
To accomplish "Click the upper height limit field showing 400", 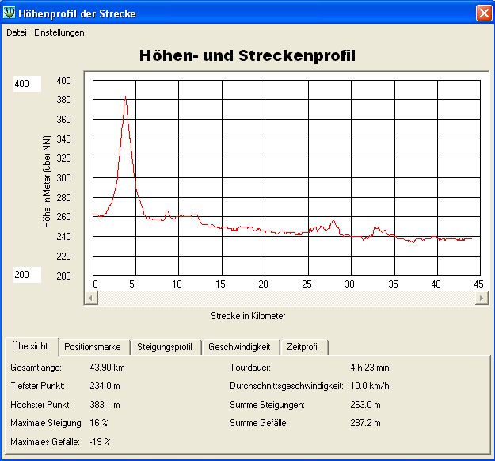I will tap(27, 84).
